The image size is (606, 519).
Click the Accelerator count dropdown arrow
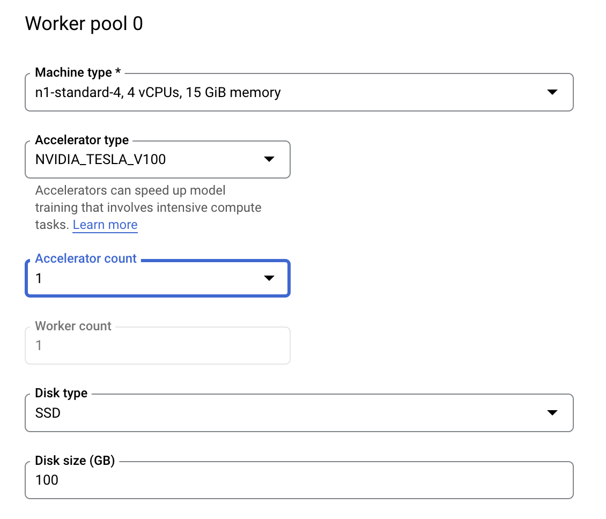click(269, 278)
